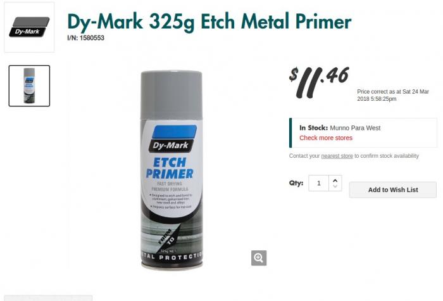Select the I/N 1580553 item number
443x301 pixels.
85,38
